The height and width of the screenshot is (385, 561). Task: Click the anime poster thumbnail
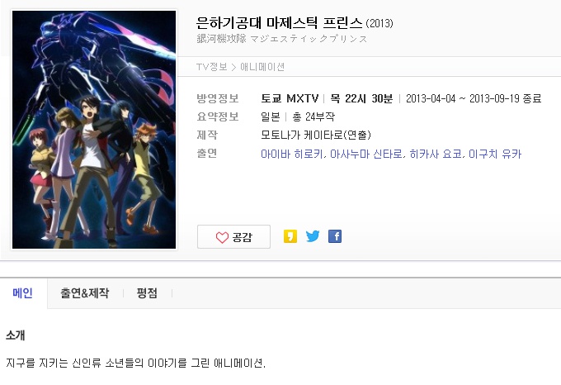point(94,129)
